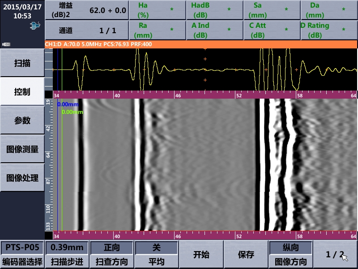Open the 参数 (Parameters) menu
Image resolution: width=358 pixels, height=269 pixels.
click(22, 121)
